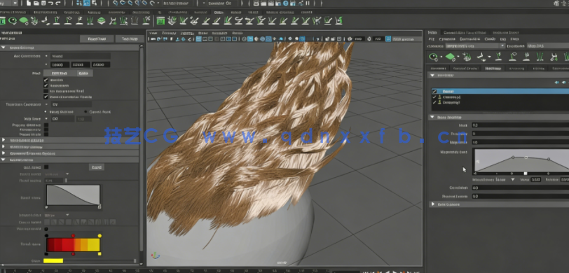Image resolution: width=569 pixels, height=273 pixels.
Task: Click the green stacked layers icon on the shelf
Action: [x=102, y=21]
